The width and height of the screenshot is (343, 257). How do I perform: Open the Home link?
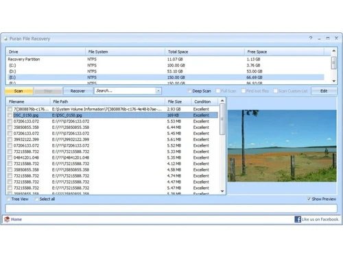coord(16,219)
